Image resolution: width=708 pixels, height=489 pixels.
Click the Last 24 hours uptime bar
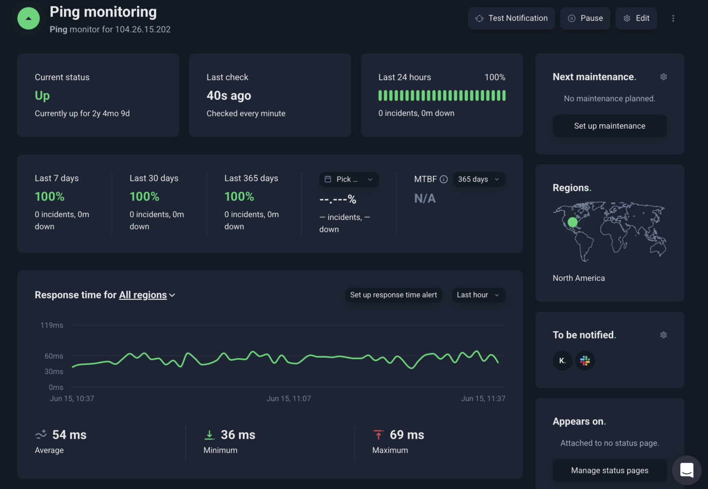442,95
